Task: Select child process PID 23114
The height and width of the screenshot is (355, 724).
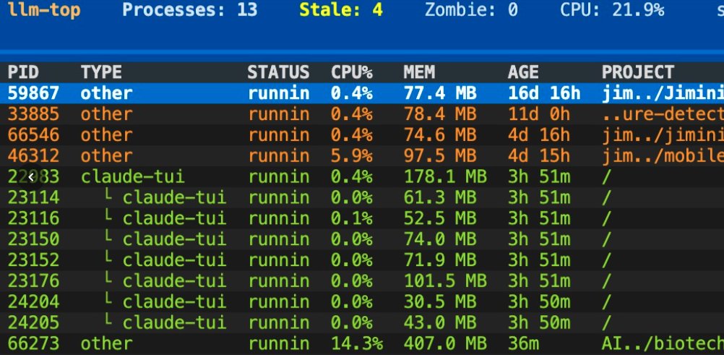Action: [x=362, y=198]
